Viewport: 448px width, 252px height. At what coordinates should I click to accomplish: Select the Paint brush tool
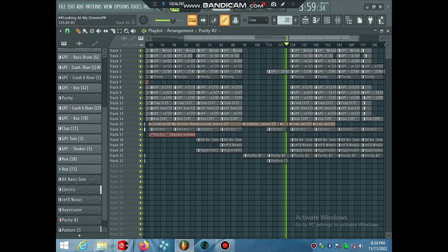pyautogui.click(x=85, y=31)
